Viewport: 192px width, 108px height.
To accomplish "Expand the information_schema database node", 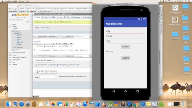I will [x=10, y=53].
